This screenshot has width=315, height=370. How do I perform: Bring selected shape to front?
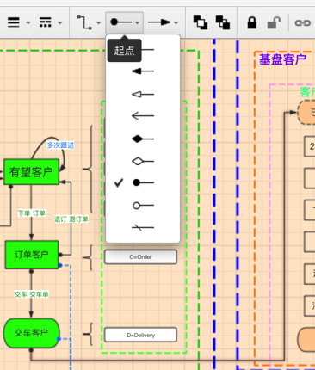201,22
